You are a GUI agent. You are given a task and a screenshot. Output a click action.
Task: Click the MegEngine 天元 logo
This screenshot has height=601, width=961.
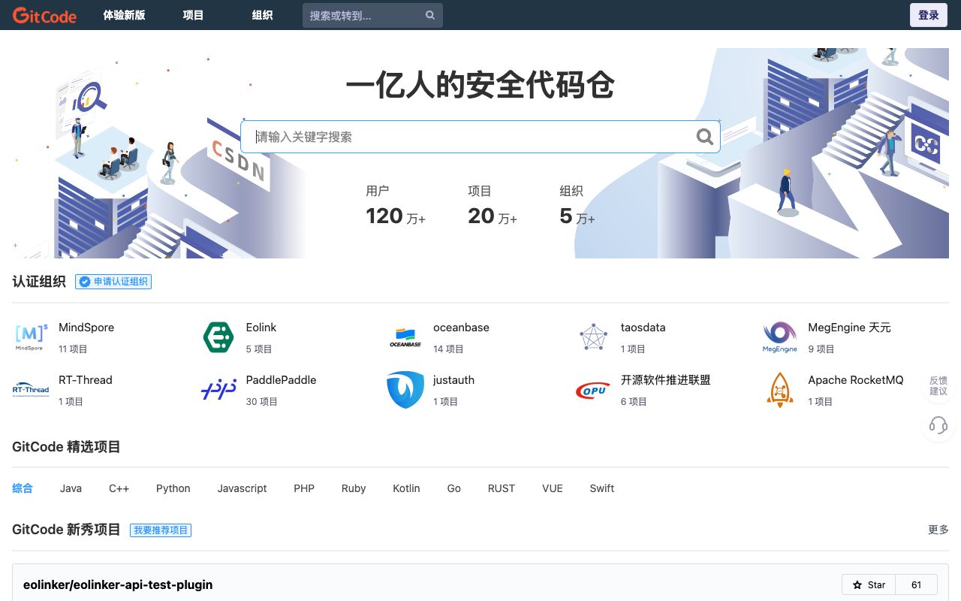779,337
